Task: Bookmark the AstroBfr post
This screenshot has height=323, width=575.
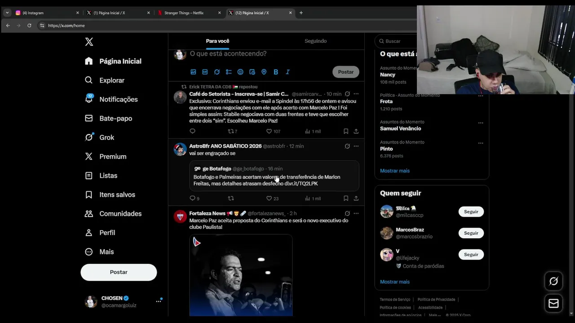Action: point(346,198)
